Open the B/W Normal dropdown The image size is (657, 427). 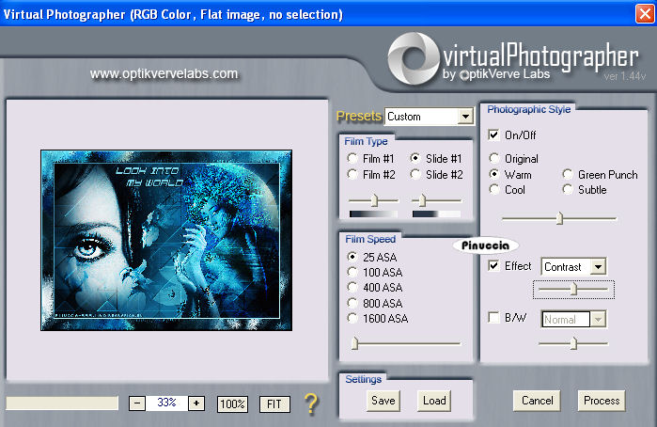(x=598, y=319)
